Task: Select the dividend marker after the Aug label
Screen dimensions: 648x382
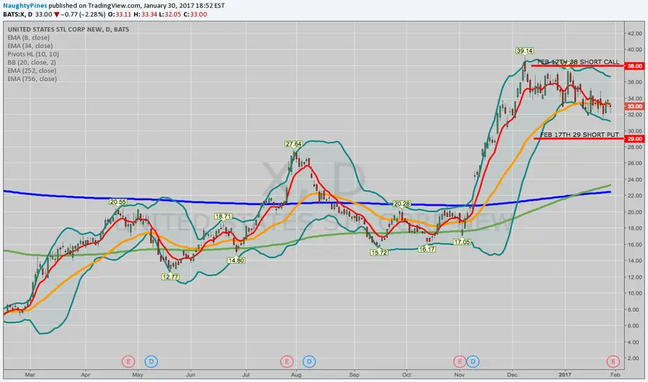Action: 309,362
